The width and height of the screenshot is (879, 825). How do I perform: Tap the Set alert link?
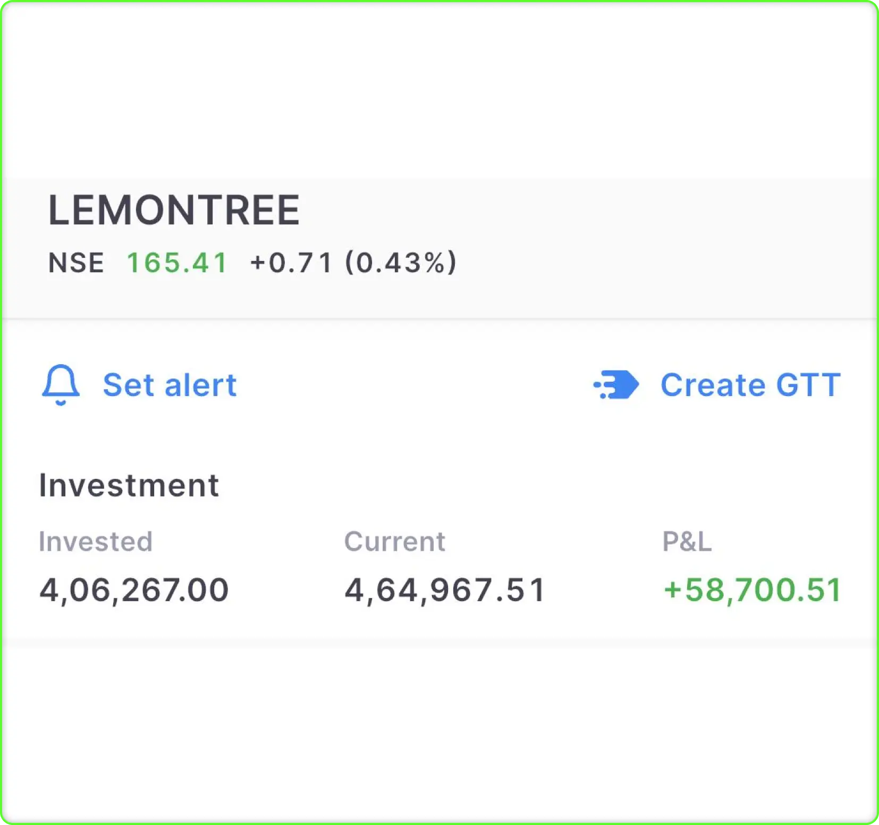click(x=169, y=385)
